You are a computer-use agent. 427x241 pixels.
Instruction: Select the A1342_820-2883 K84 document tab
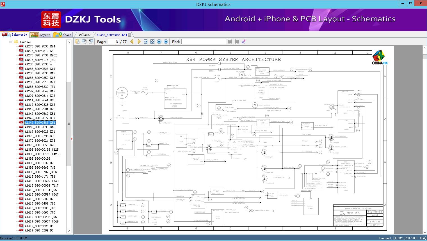[x=112, y=35]
